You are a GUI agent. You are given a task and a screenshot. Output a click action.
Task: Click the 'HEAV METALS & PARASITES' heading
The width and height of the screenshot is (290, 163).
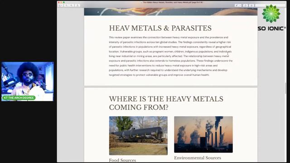pyautogui.click(x=160, y=28)
